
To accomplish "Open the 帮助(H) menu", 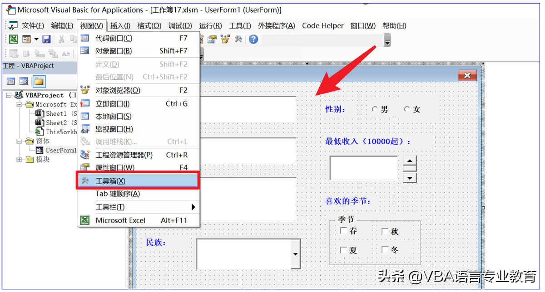I will point(394,26).
